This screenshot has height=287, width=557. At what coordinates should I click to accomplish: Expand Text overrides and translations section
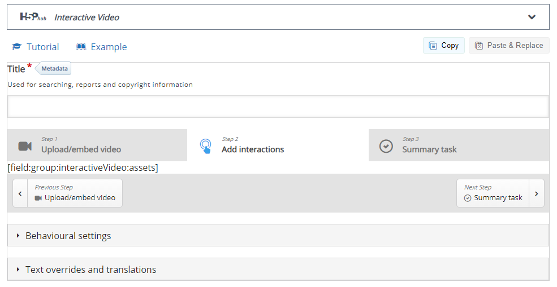[x=278, y=270]
